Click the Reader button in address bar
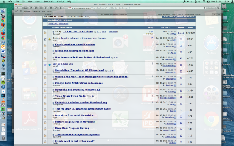This screenshot has height=146, width=234. (x=211, y=8)
